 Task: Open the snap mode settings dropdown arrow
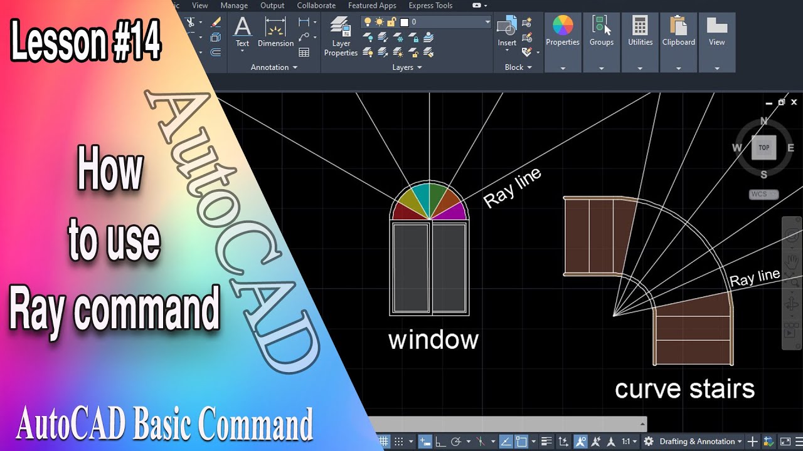pyautogui.click(x=411, y=442)
